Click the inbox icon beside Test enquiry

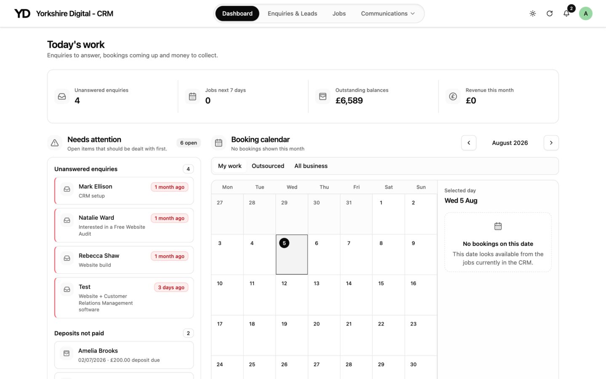(x=67, y=289)
